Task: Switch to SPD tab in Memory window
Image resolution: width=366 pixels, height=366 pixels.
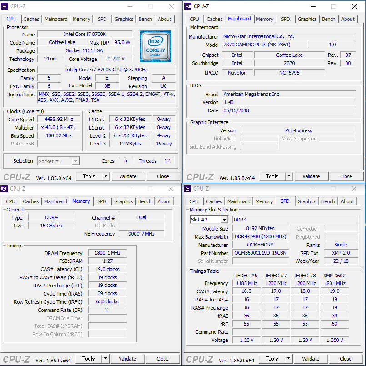Action: [101, 201]
